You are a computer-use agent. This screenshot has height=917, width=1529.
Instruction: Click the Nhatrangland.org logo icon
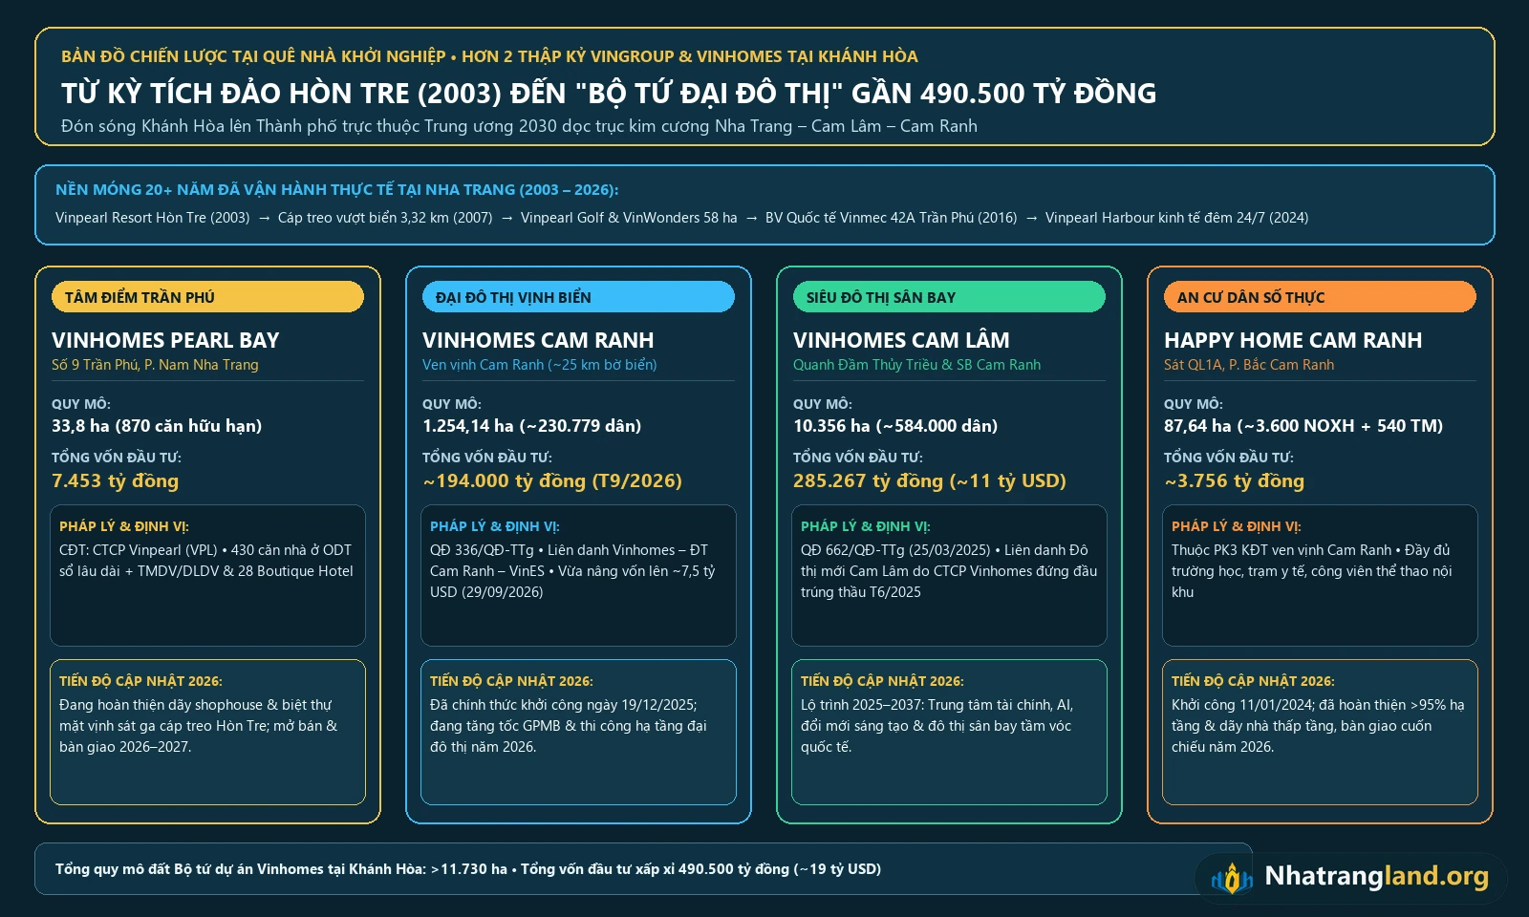(1232, 877)
